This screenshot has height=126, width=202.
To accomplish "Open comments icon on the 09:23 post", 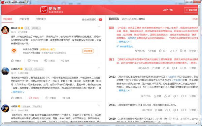I will (x=29, y=60).
